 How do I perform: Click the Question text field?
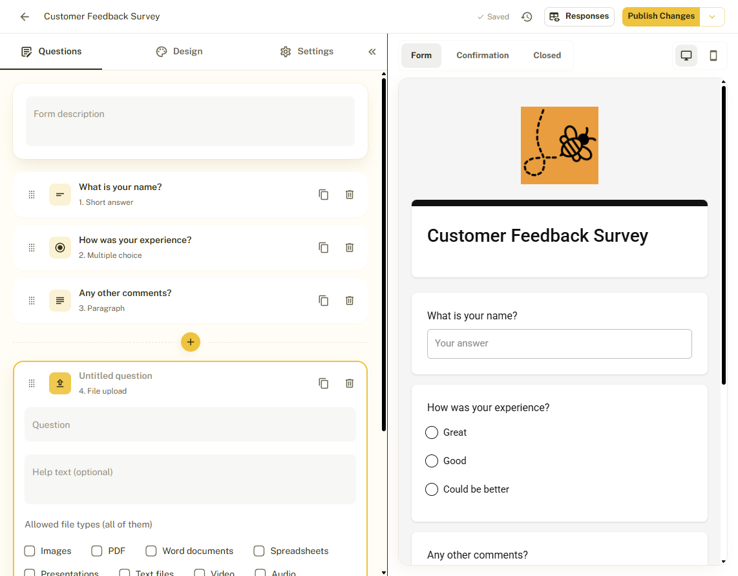click(190, 425)
